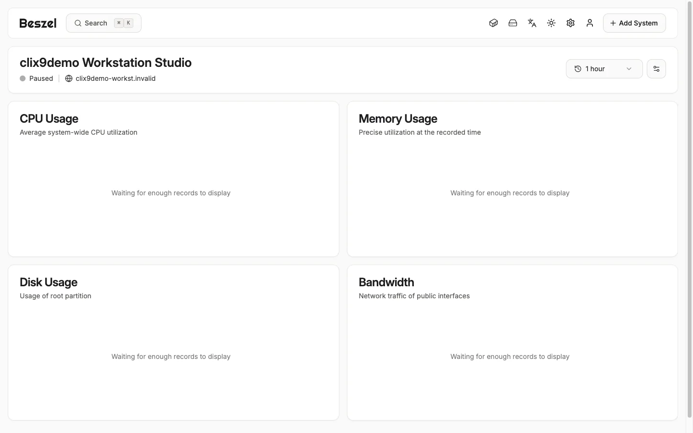Click Precise utilization at the recorded time
The width and height of the screenshot is (693, 433).
(x=420, y=132)
